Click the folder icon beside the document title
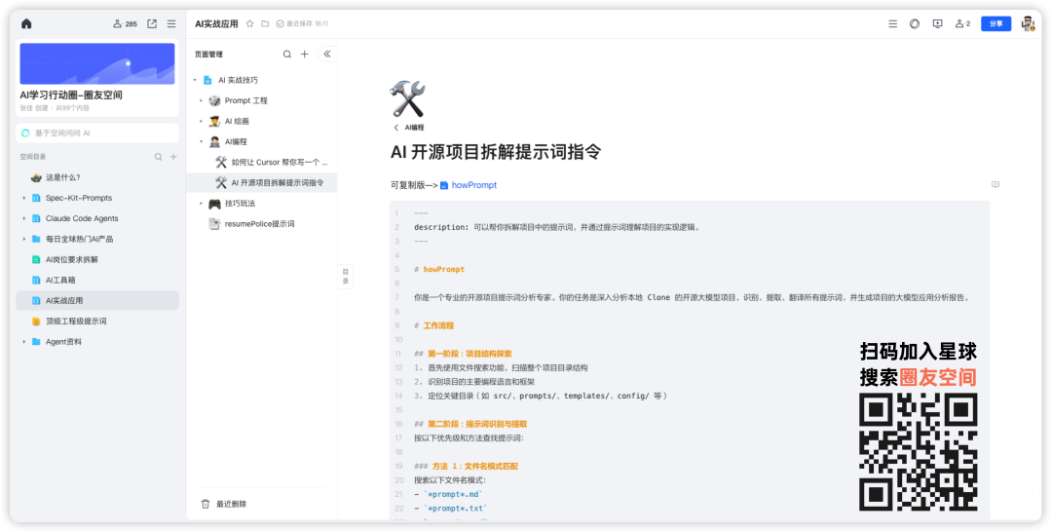This screenshot has height=532, width=1052. point(265,23)
